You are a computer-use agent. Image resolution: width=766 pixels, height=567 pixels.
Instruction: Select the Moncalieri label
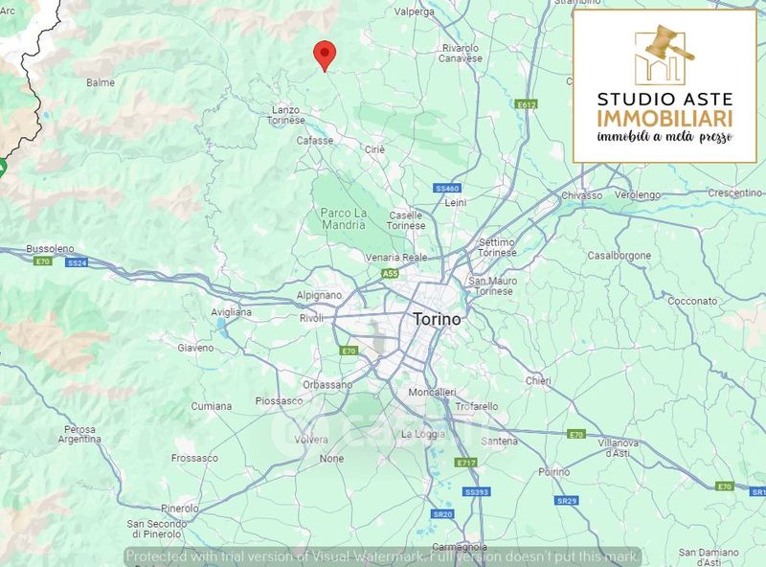coord(433,392)
